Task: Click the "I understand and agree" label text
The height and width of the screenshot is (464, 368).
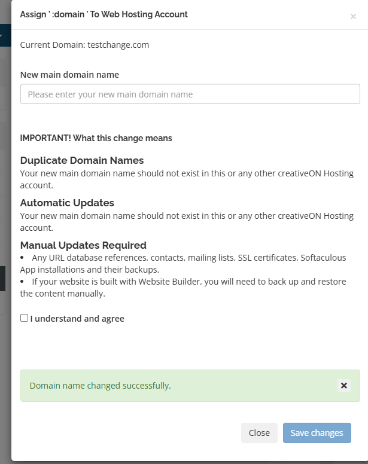Action: tap(77, 319)
